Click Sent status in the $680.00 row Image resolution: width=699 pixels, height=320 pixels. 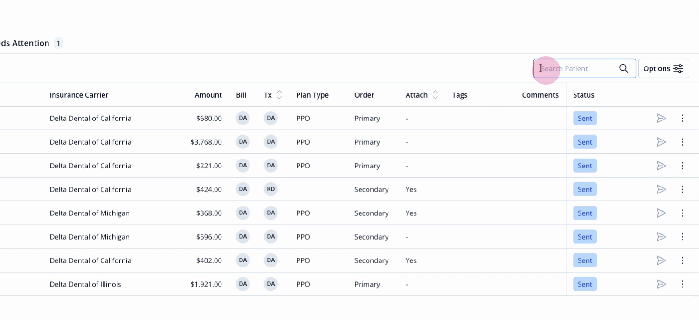[585, 118]
